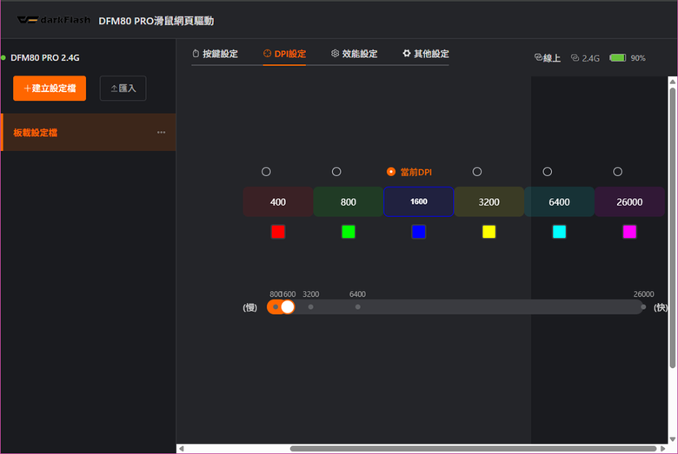This screenshot has width=678, height=454.
Task: Select the radio button above 800 DPI
Action: pos(336,172)
